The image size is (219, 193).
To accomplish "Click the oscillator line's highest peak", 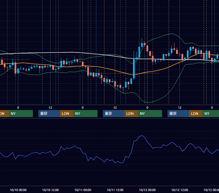I will click(x=142, y=135).
